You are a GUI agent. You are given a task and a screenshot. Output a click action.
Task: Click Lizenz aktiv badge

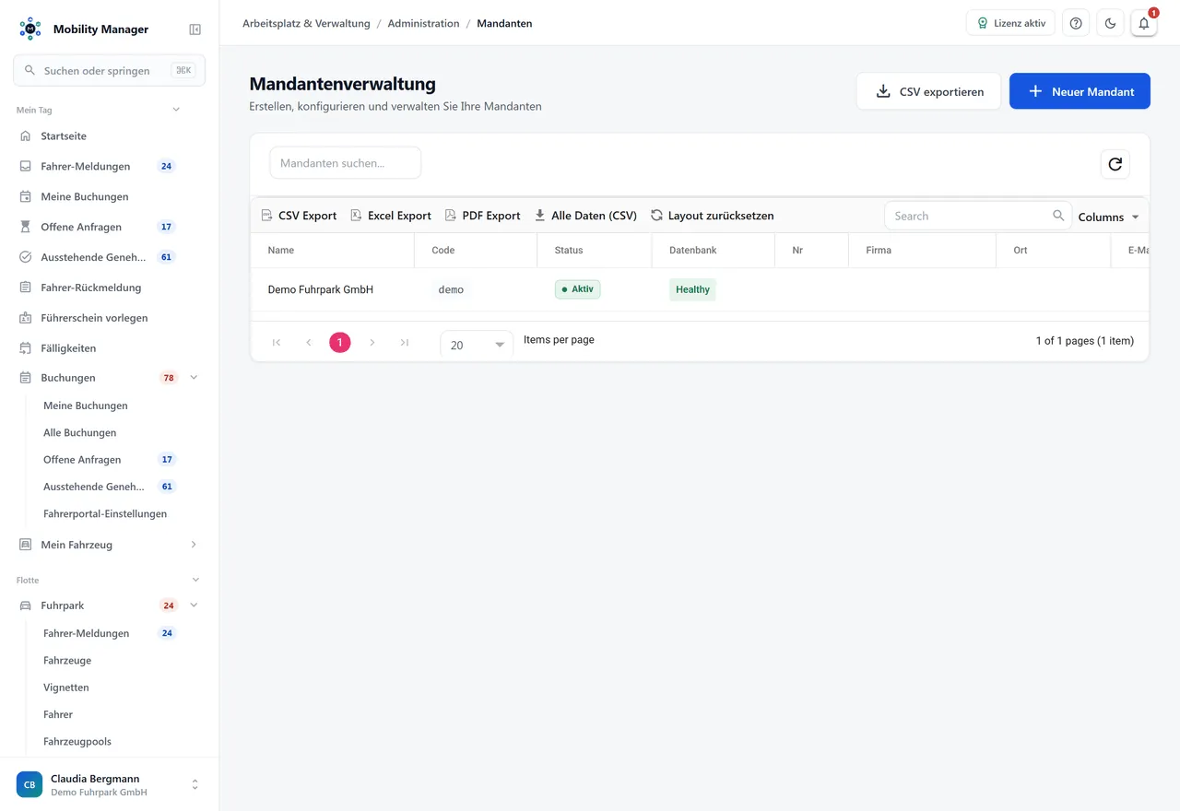coord(1010,23)
